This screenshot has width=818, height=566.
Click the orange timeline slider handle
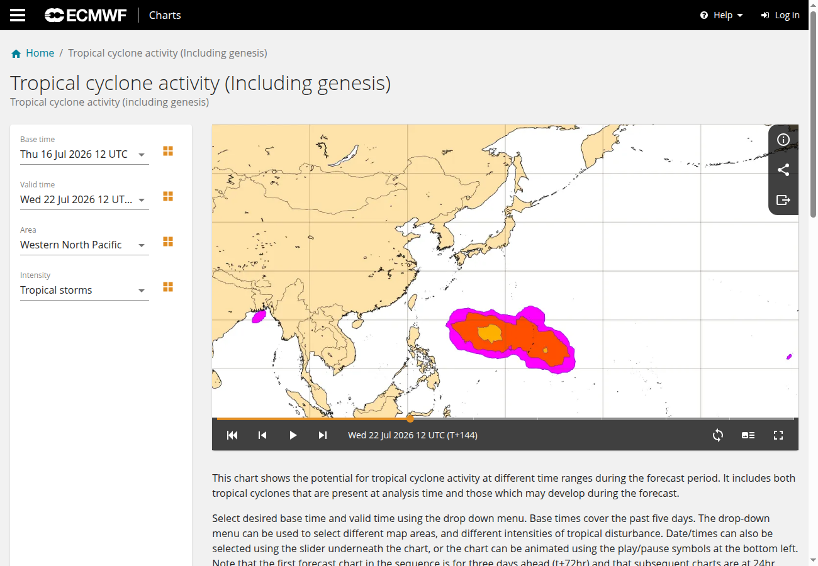(x=410, y=418)
